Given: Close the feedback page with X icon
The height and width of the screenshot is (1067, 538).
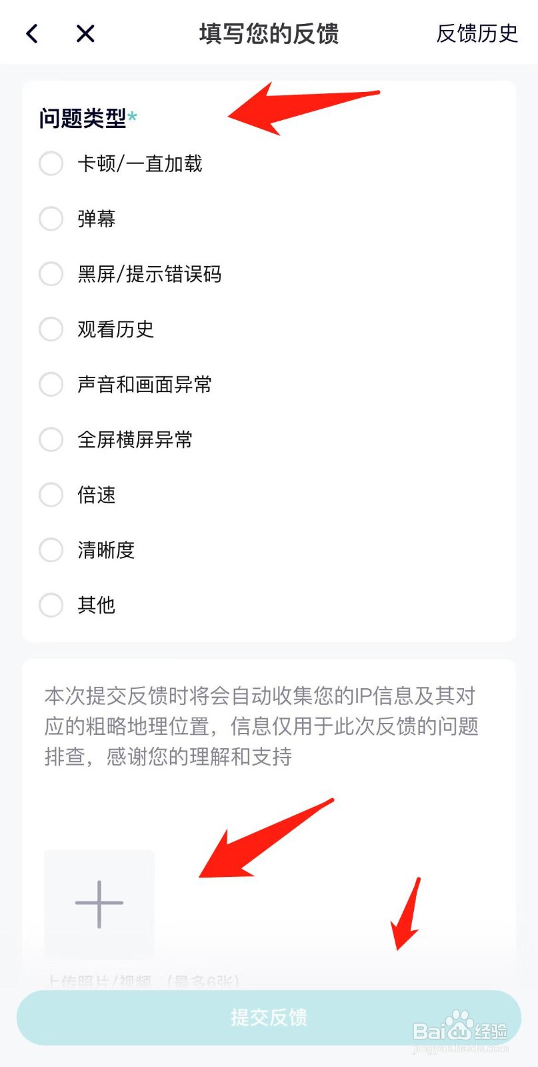Looking at the screenshot, I should 85,33.
